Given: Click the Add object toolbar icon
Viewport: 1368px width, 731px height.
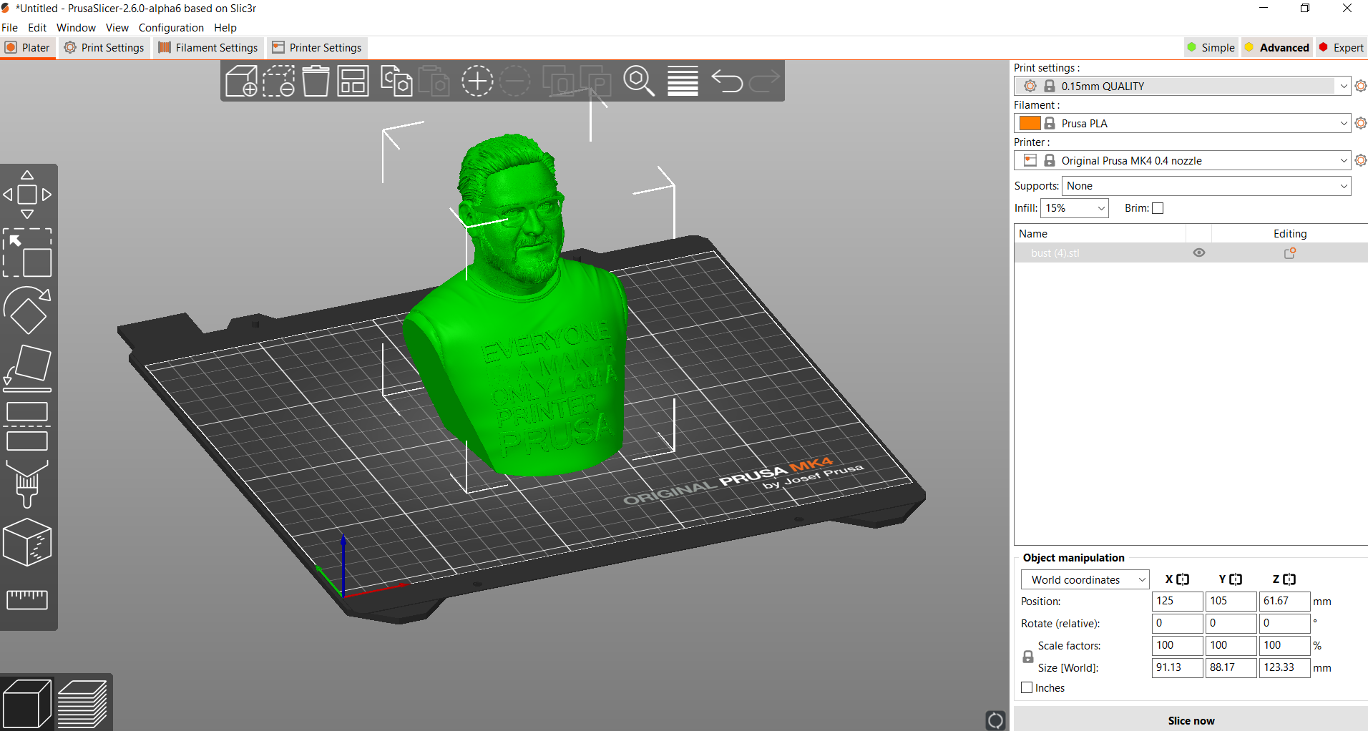Looking at the screenshot, I should point(241,81).
